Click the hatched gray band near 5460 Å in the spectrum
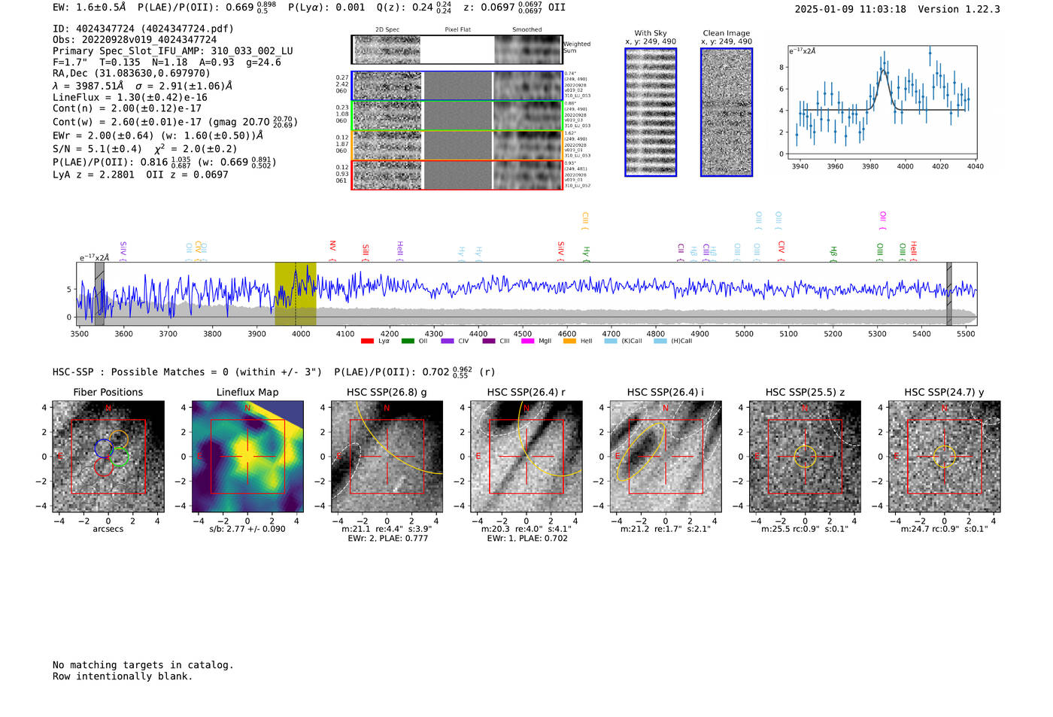This screenshot has height=717, width=1053. 949,293
